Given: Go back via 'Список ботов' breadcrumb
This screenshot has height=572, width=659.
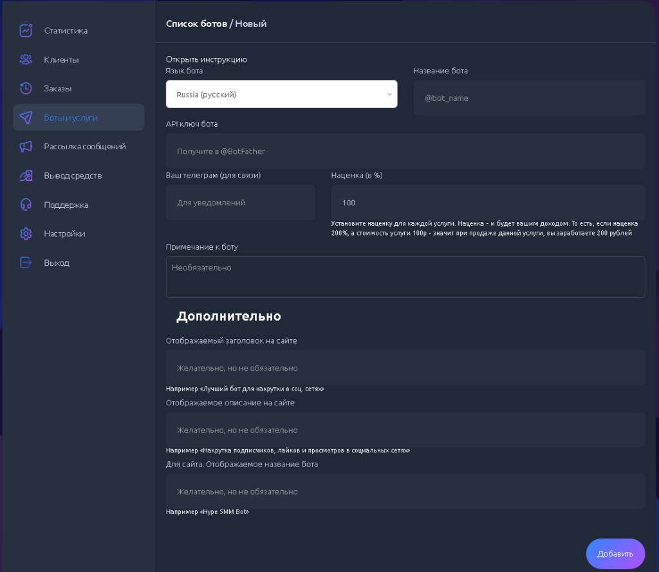Looking at the screenshot, I should click(196, 24).
